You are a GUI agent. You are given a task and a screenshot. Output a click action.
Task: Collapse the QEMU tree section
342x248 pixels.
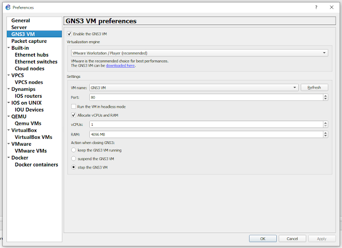9,116
